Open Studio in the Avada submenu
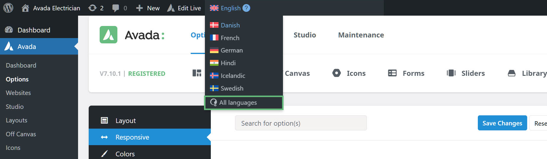The width and height of the screenshot is (547, 159). pos(15,106)
